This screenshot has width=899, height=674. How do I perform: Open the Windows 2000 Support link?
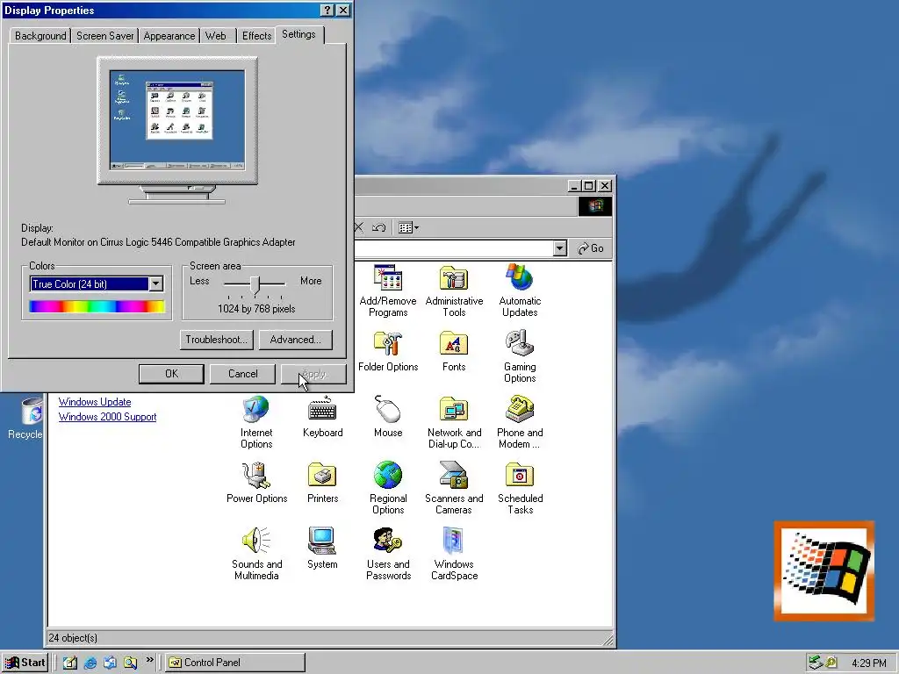pyautogui.click(x=107, y=417)
